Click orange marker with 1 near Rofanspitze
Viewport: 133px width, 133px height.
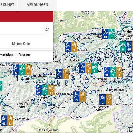(x=74, y=47)
